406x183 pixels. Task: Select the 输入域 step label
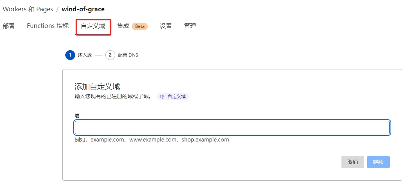pyautogui.click(x=85, y=55)
